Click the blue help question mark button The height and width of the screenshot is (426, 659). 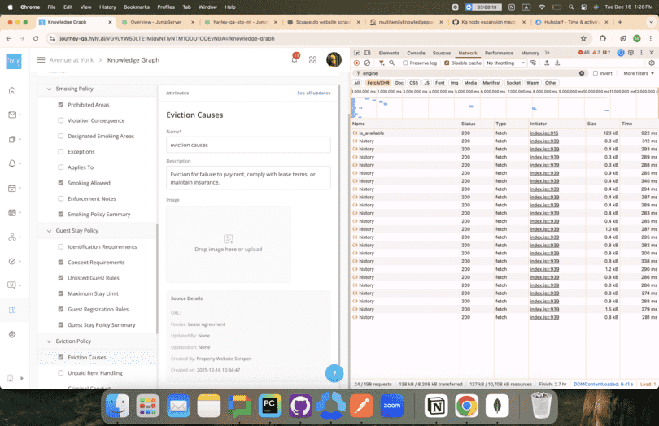[334, 373]
